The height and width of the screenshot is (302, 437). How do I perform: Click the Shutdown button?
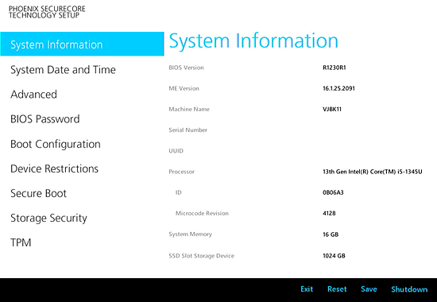(409, 289)
